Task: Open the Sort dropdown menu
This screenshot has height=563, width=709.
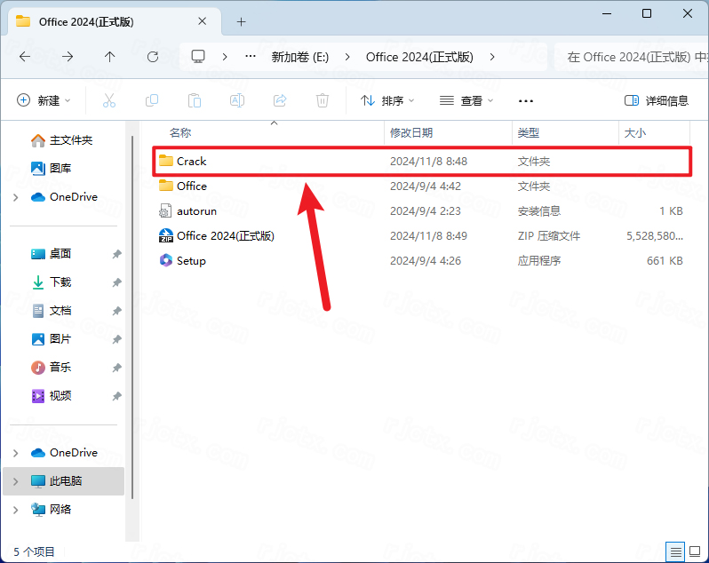Action: point(387,100)
